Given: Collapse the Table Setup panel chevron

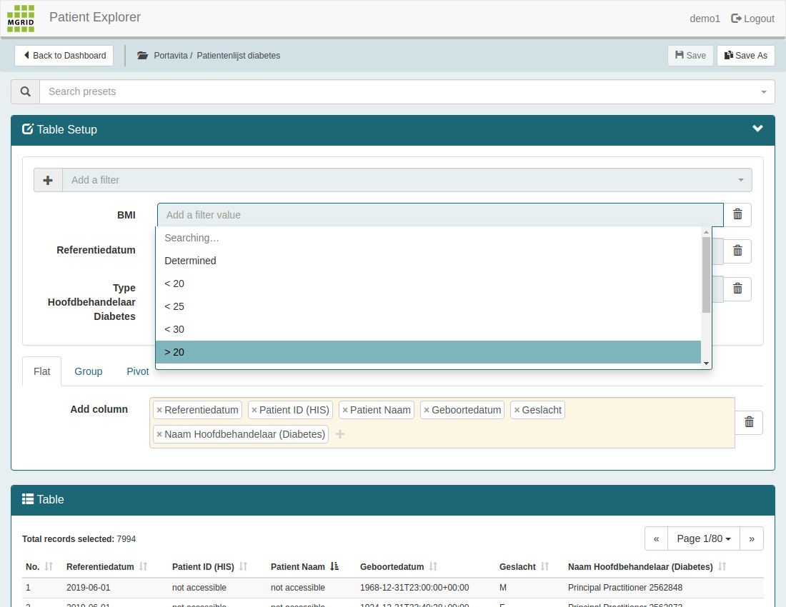Looking at the screenshot, I should (757, 129).
